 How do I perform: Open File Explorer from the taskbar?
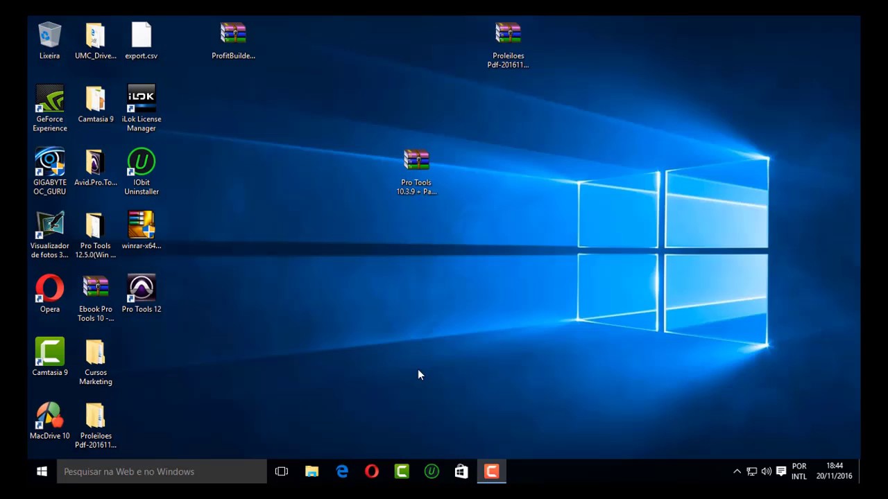(x=312, y=471)
